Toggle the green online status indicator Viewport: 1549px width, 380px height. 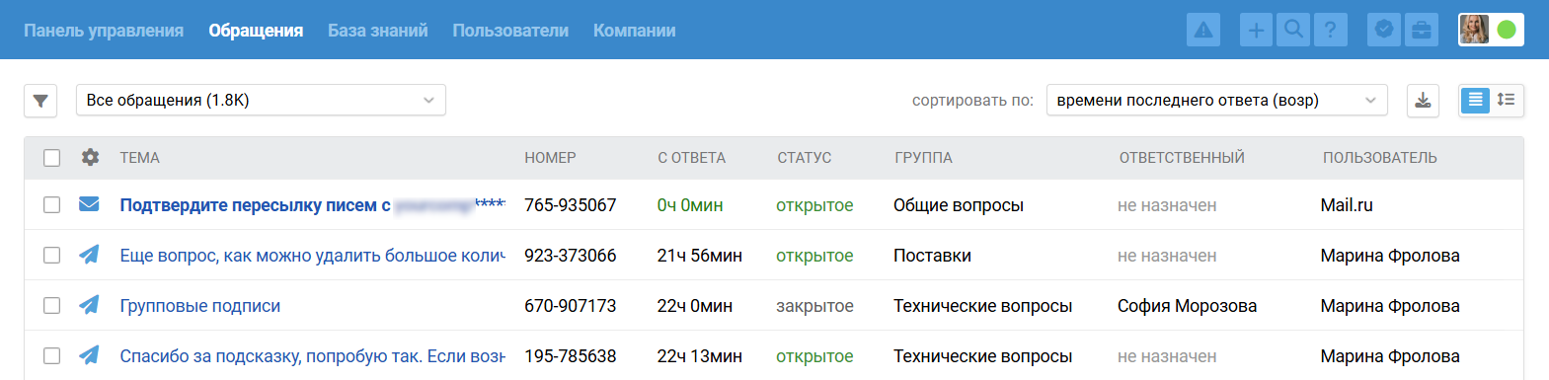point(1507,30)
